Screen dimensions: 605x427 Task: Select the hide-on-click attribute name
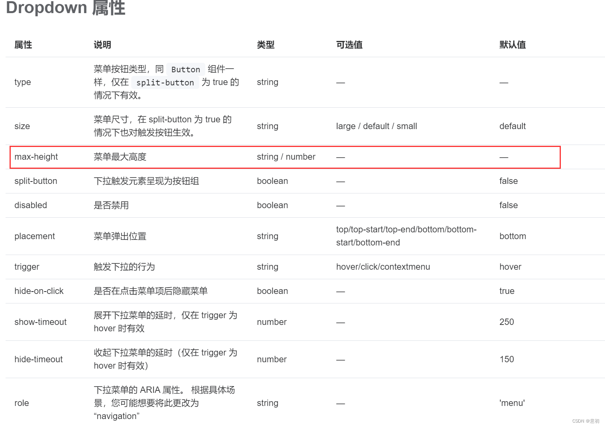39,291
